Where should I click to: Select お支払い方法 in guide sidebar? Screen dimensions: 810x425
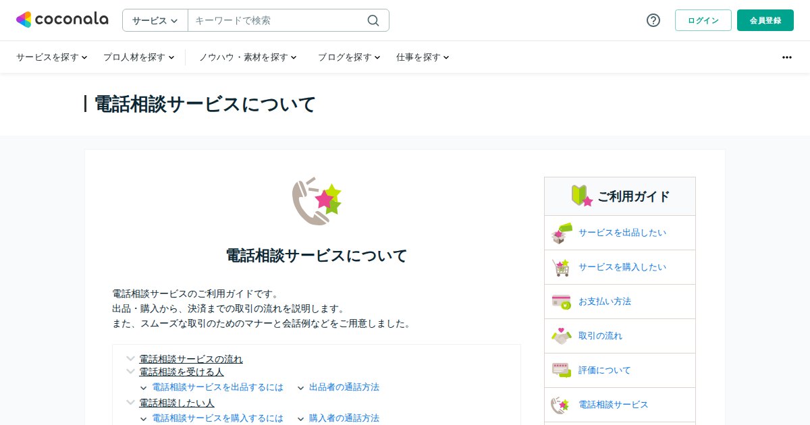(x=620, y=302)
